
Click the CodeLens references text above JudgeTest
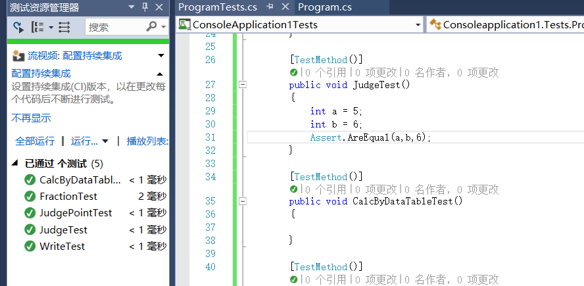tap(326, 72)
